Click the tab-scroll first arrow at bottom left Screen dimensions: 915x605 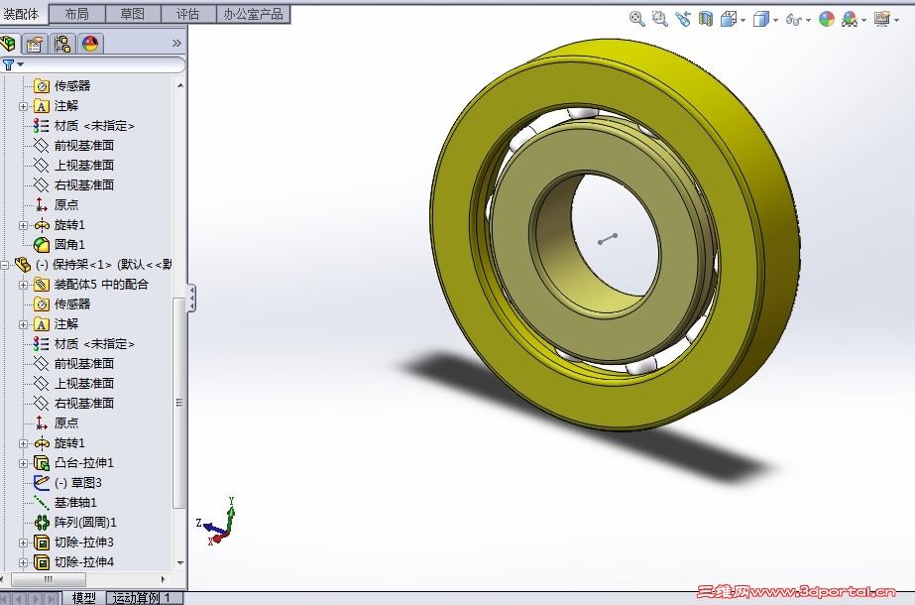6,599
